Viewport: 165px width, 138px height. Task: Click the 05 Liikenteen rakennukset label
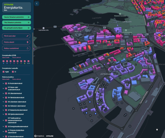point(17,102)
